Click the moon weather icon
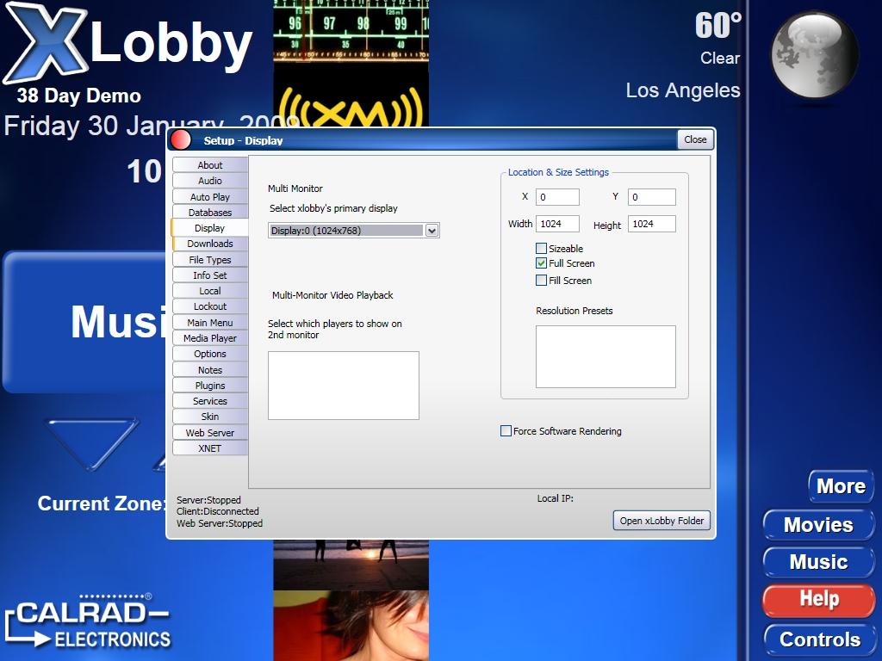Image resolution: width=882 pixels, height=661 pixels. tap(813, 55)
